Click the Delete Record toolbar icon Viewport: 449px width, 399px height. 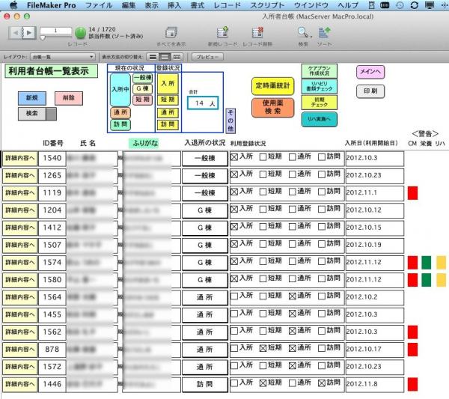click(257, 32)
